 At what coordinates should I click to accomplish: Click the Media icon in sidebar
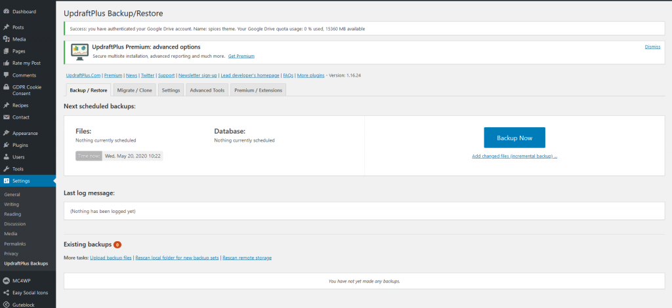click(x=6, y=39)
